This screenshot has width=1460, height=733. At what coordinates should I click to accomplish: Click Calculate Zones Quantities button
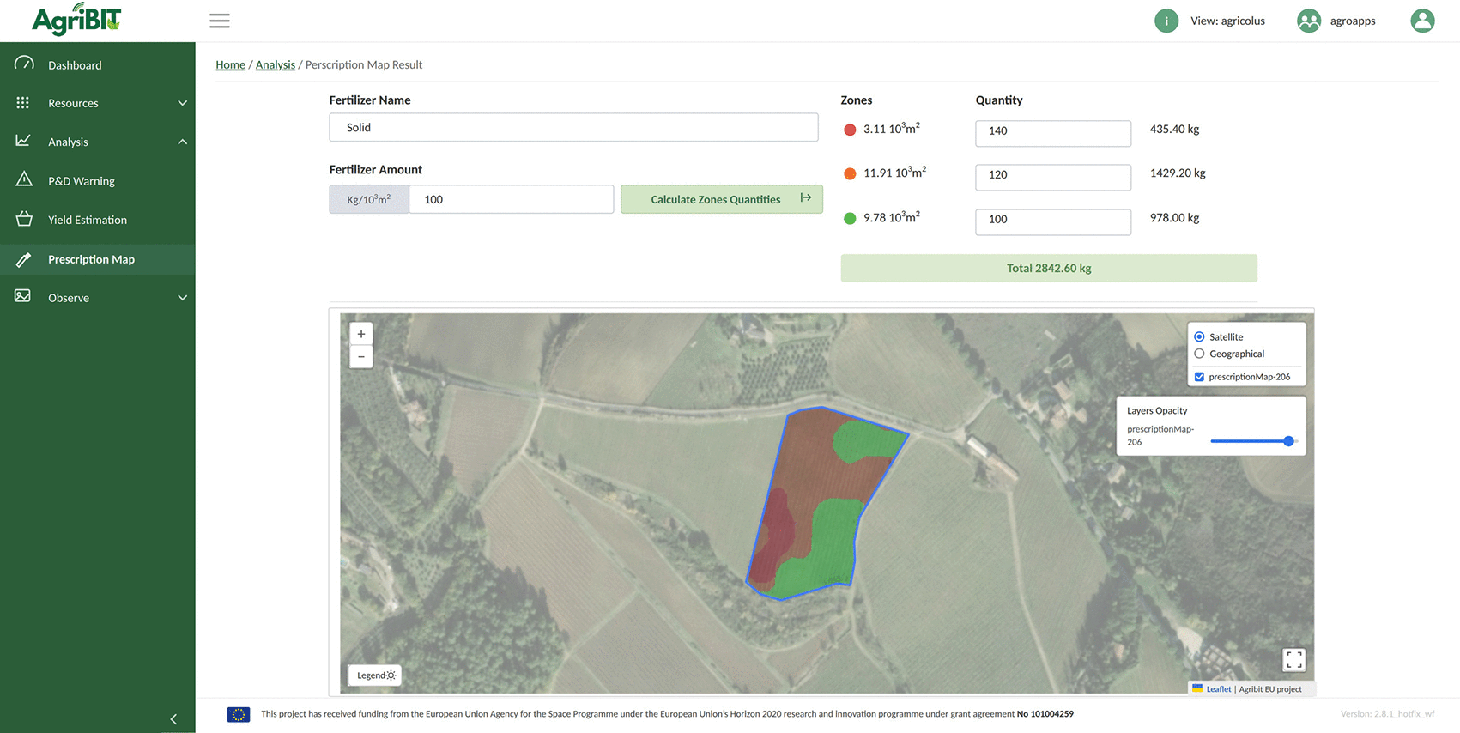coord(722,199)
